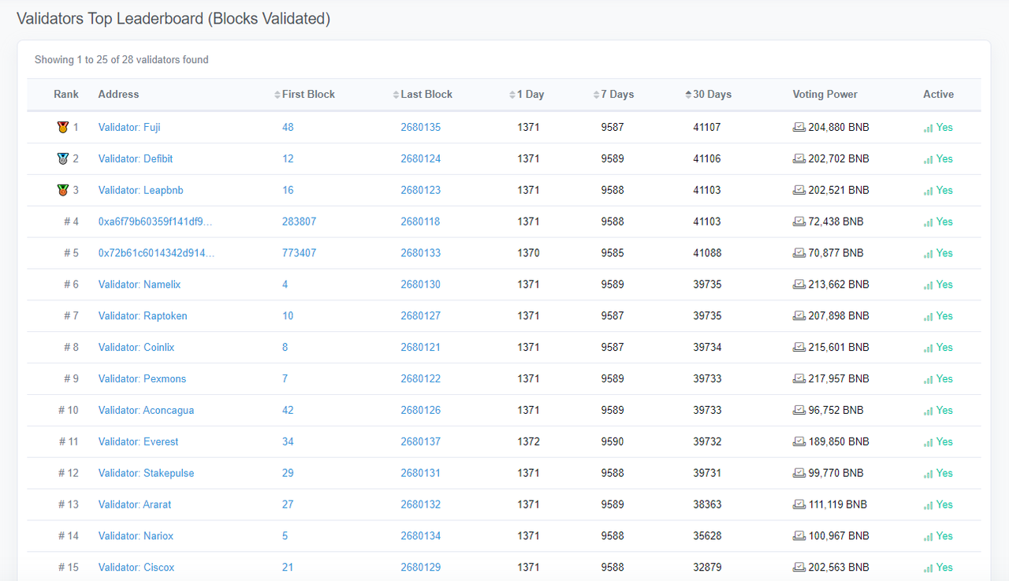Click active bars icon in Raptoken row
The height and width of the screenshot is (581, 1009).
pos(929,316)
